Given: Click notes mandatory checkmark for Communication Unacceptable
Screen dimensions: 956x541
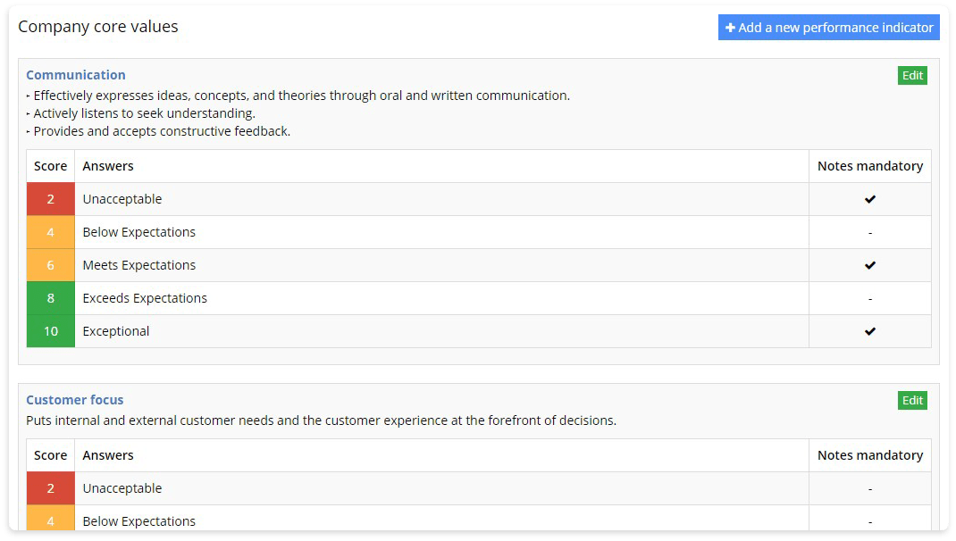Looking at the screenshot, I should 870,199.
